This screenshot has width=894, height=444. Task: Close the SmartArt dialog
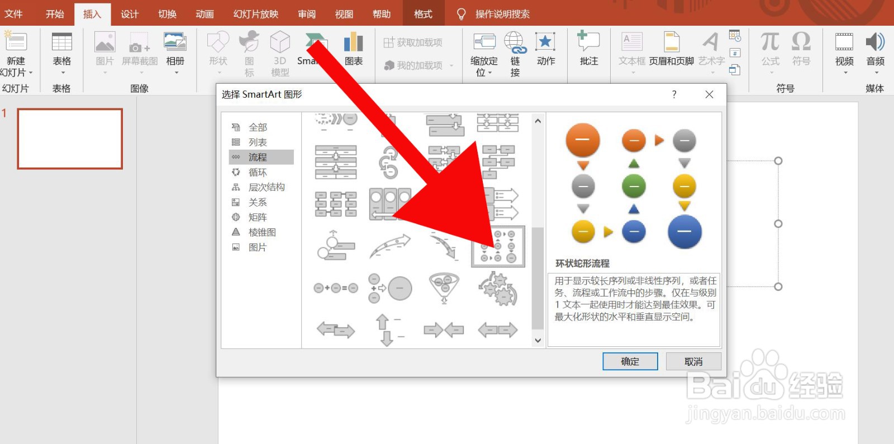709,94
